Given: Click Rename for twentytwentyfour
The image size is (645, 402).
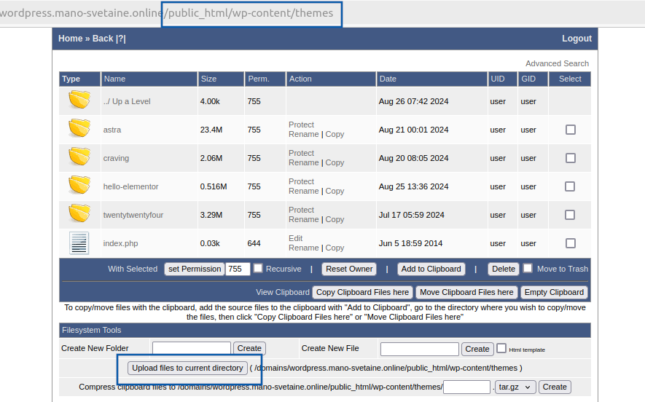Looking at the screenshot, I should click(x=304, y=219).
